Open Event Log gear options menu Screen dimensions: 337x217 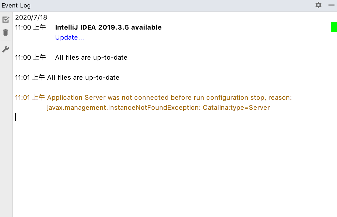click(318, 5)
